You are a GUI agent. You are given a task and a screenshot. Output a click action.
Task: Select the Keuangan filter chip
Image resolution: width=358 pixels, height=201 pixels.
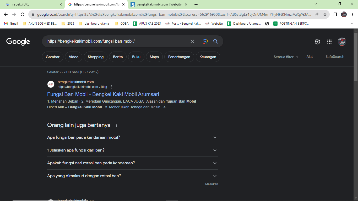pos(208,57)
